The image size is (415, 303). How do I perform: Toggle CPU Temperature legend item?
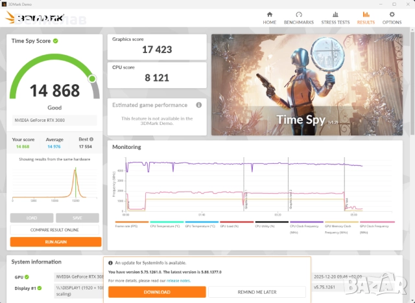(167, 225)
